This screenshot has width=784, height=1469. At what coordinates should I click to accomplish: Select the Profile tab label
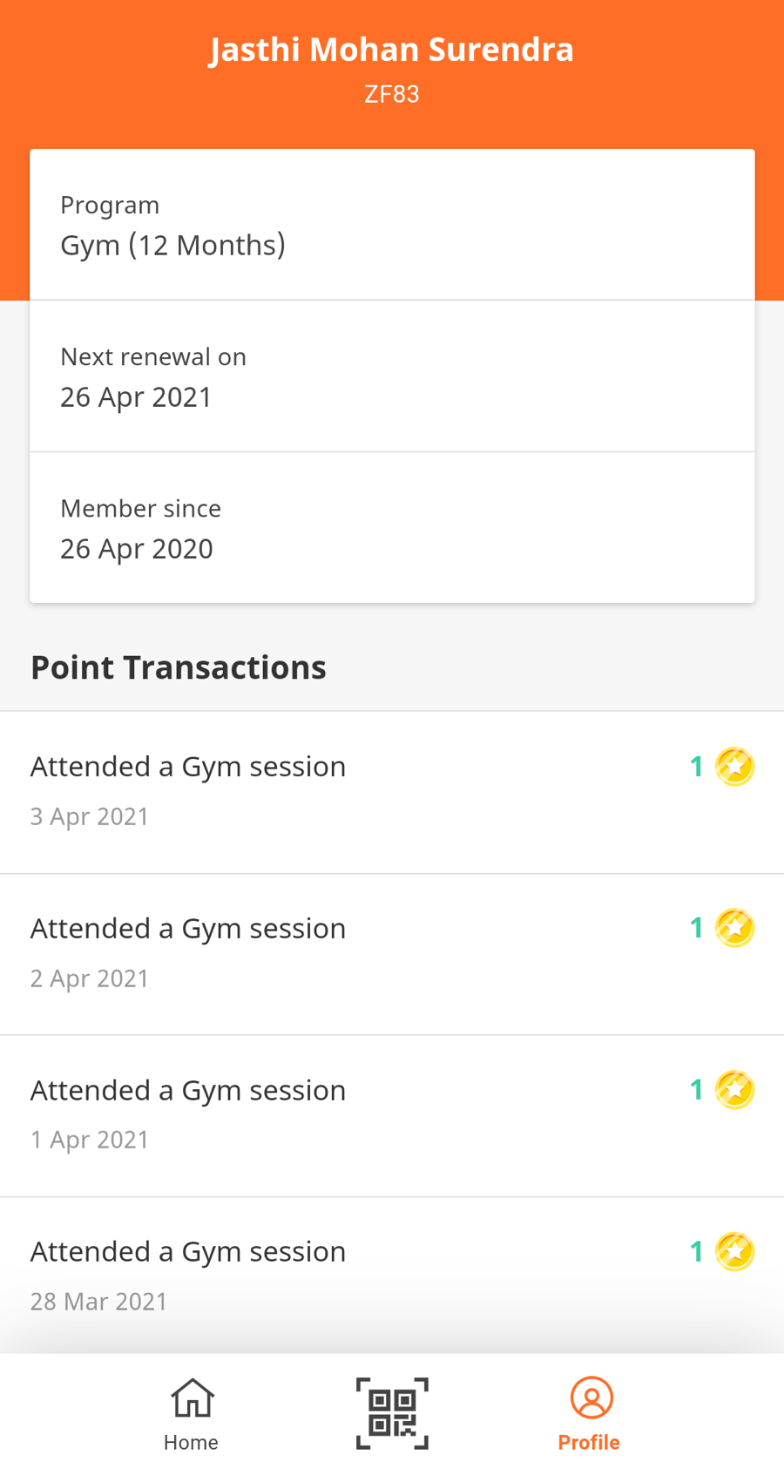589,1442
